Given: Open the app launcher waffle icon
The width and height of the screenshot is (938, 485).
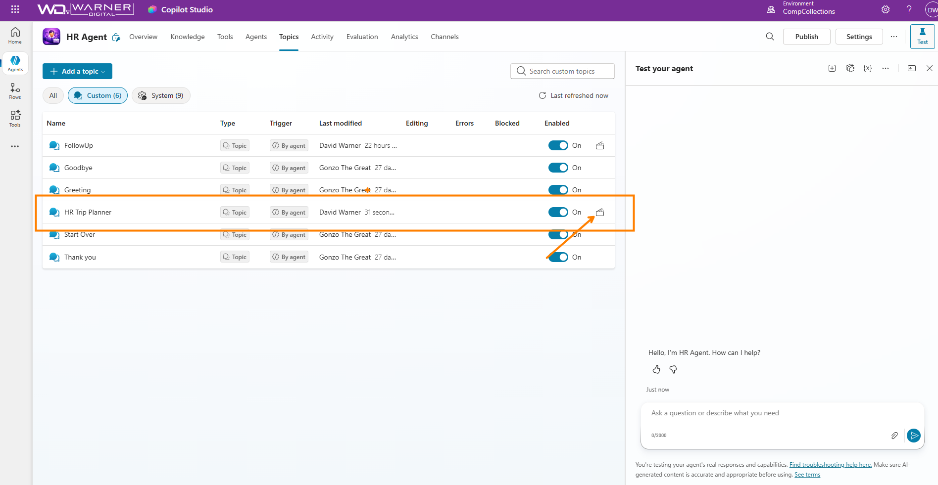Looking at the screenshot, I should coord(15,9).
